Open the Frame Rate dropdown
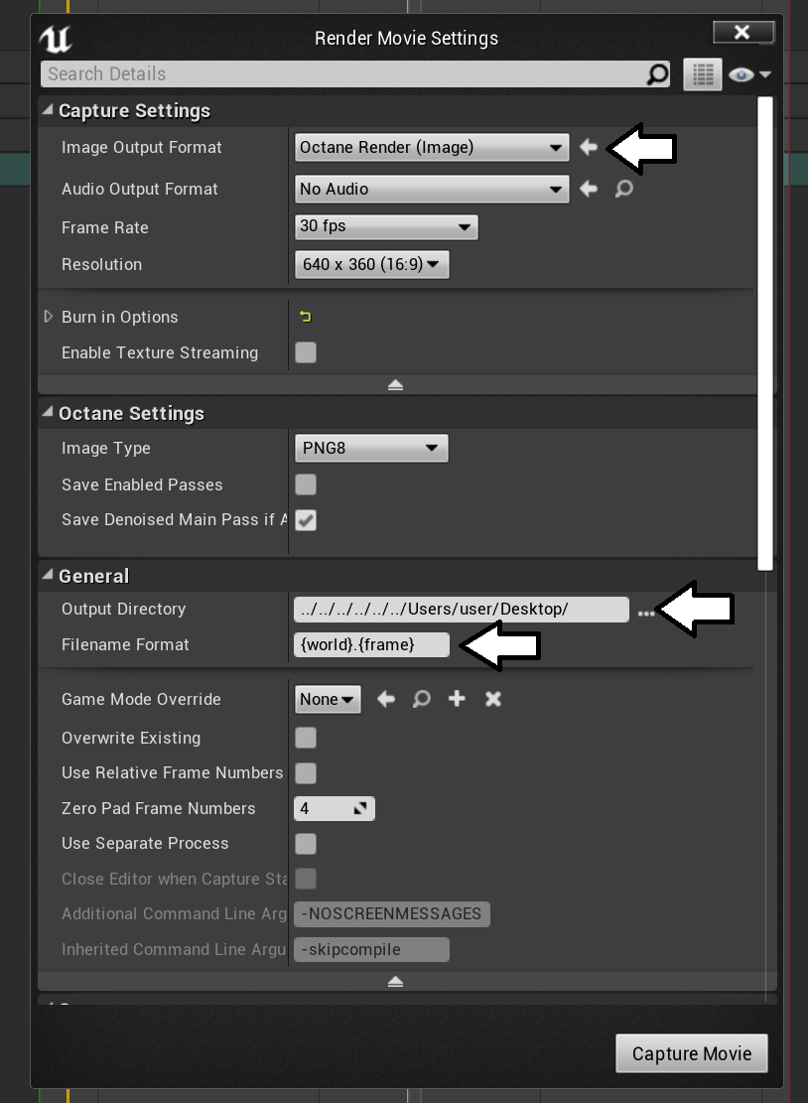The image size is (808, 1103). pyautogui.click(x=386, y=226)
